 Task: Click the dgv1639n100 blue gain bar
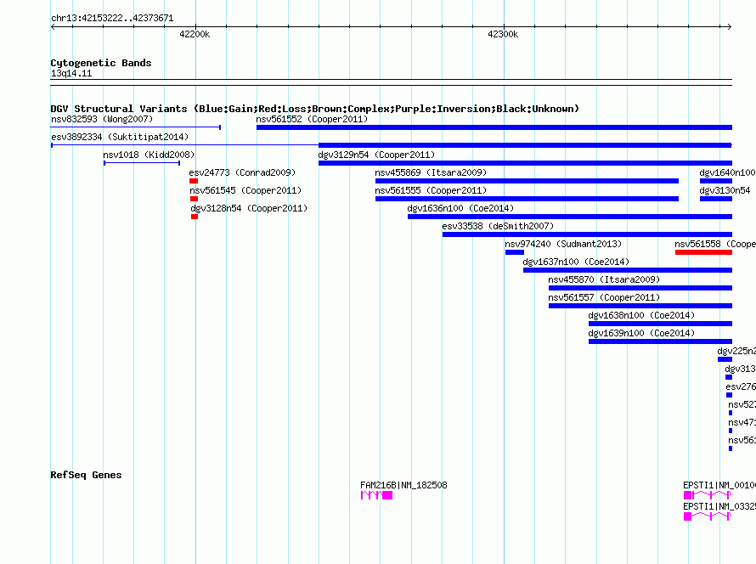(660, 341)
